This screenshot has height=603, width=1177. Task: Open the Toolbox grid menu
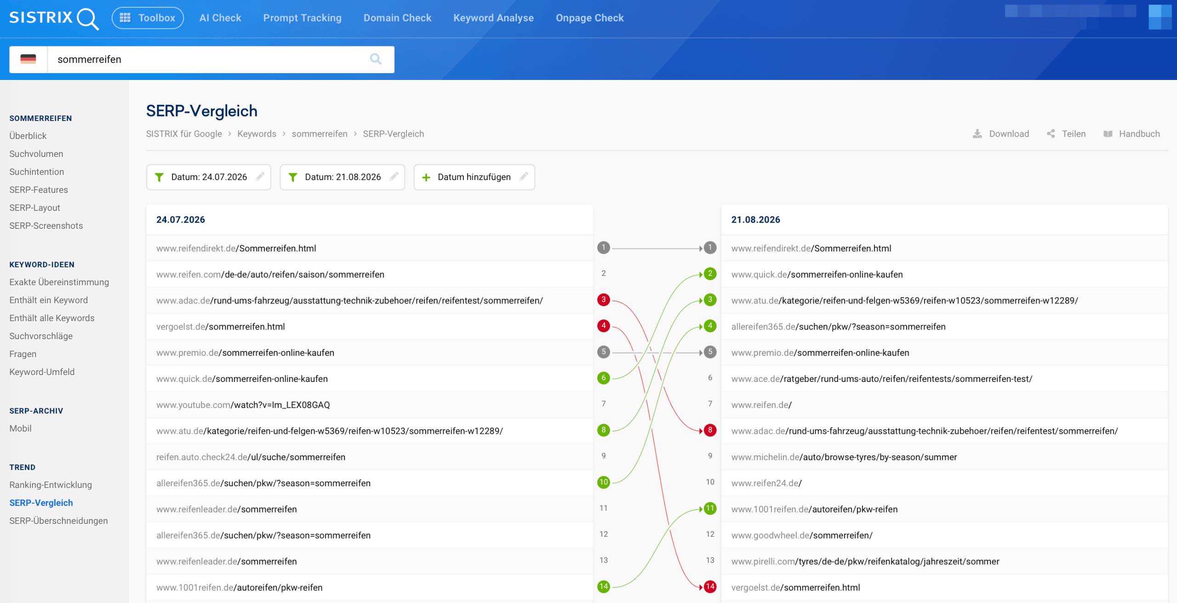tap(148, 18)
